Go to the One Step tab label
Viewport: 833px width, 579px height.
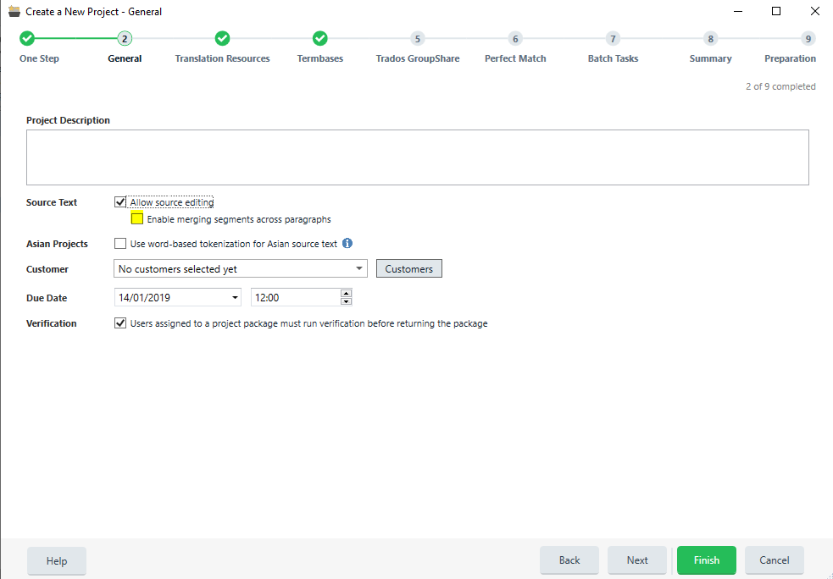[x=39, y=58]
